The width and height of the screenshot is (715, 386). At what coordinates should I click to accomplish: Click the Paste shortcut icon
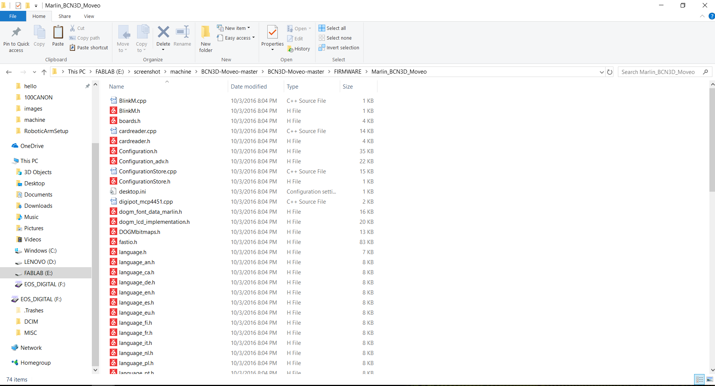click(72, 47)
